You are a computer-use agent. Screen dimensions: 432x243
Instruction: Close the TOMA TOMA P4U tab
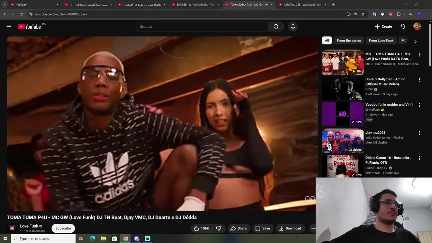(x=272, y=5)
